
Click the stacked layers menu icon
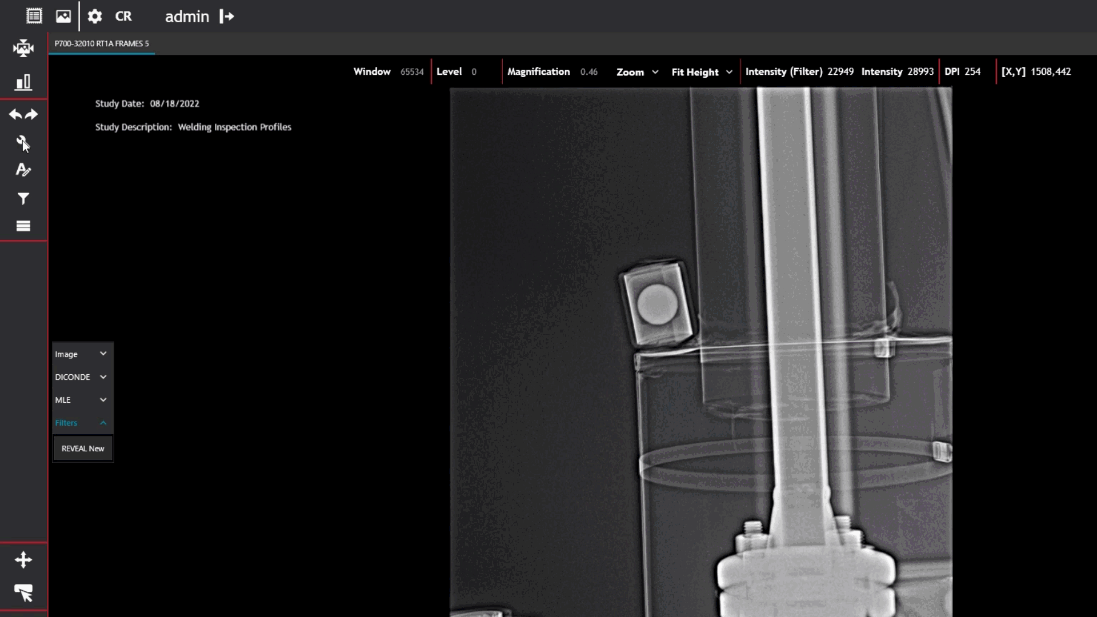pos(23,226)
